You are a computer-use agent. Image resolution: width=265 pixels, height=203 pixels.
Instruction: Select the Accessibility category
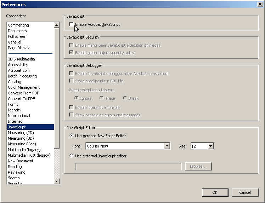coord(18,65)
